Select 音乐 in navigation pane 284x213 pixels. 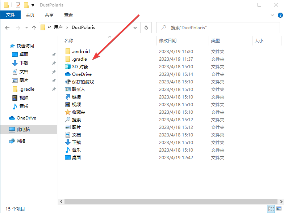coord(24,106)
